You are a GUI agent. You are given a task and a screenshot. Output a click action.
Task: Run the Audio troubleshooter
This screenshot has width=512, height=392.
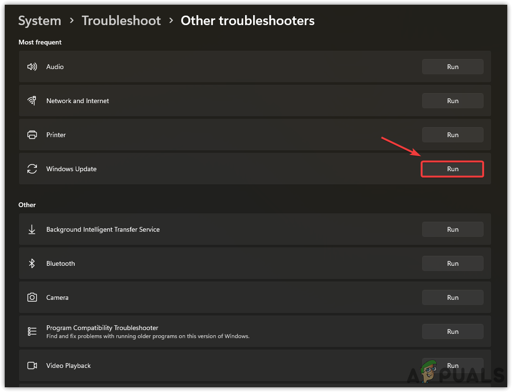(x=452, y=67)
